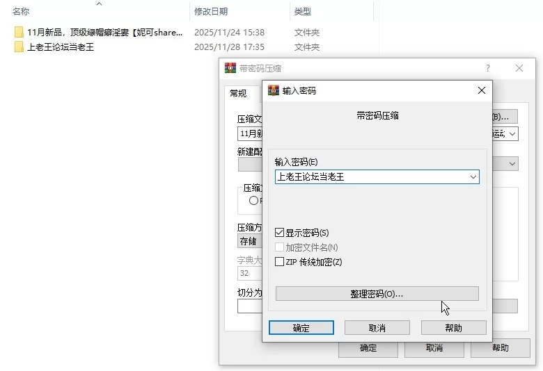Click the 切分为 volume size field
The width and height of the screenshot is (543, 371).
tap(250, 306)
